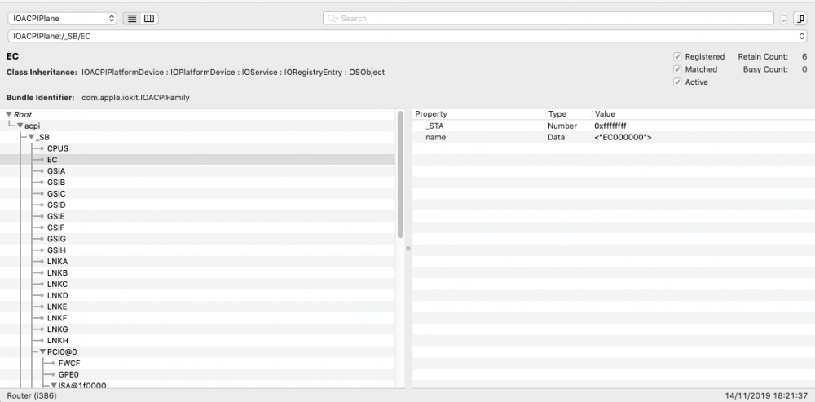815x402 pixels.
Task: Select the LNKH tree entry
Action: [57, 341]
